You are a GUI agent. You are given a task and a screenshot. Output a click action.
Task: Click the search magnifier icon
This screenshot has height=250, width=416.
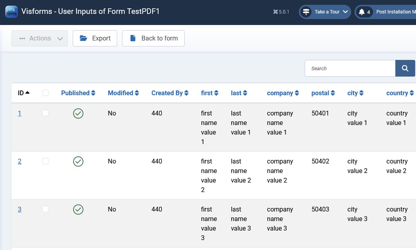click(405, 68)
